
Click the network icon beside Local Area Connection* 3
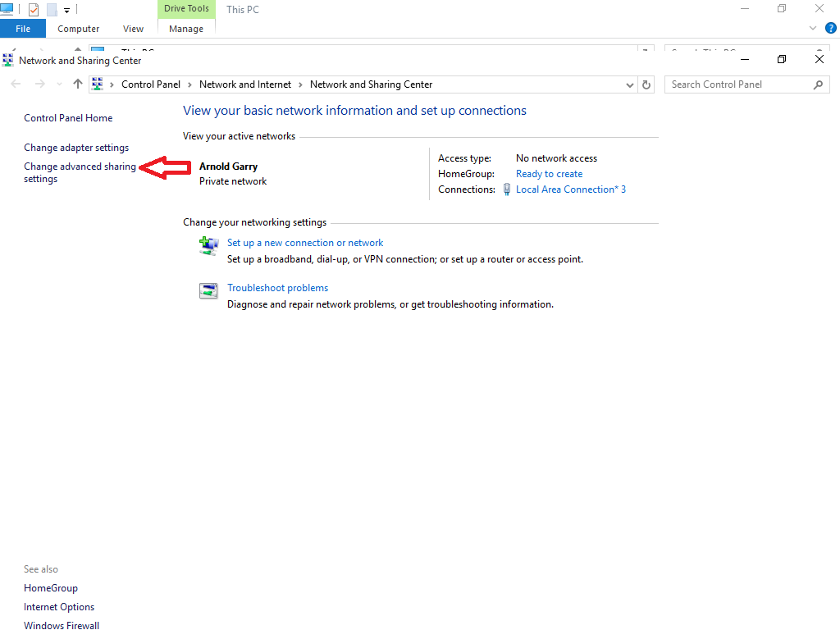click(x=507, y=189)
